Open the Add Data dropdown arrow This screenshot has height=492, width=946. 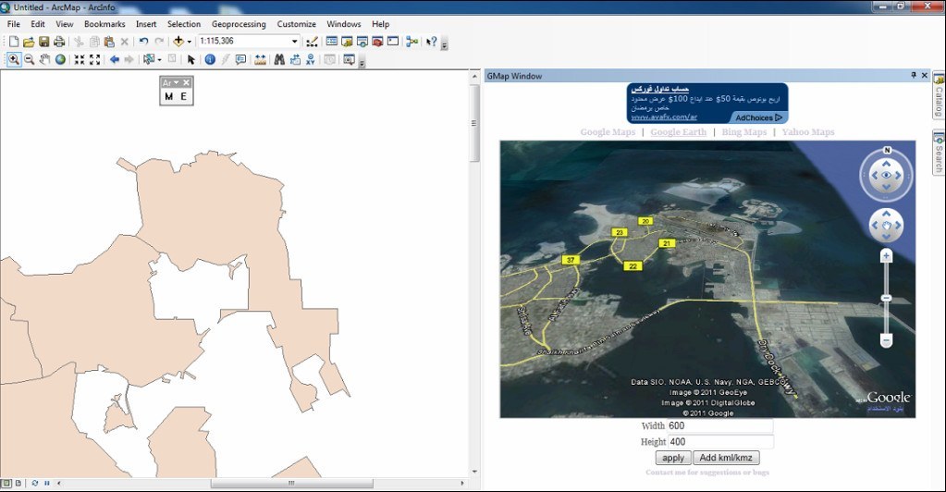click(x=189, y=42)
